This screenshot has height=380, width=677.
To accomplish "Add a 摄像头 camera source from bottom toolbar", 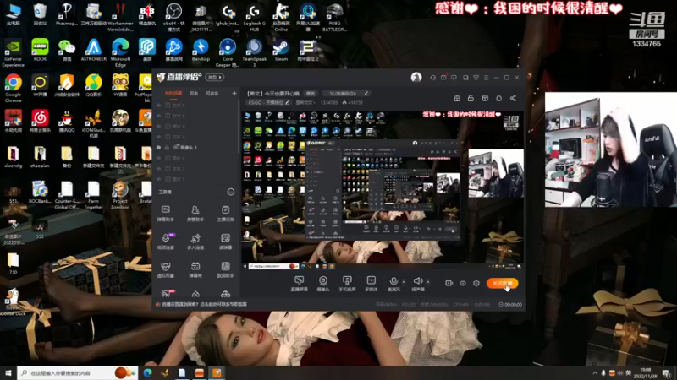I will [323, 284].
